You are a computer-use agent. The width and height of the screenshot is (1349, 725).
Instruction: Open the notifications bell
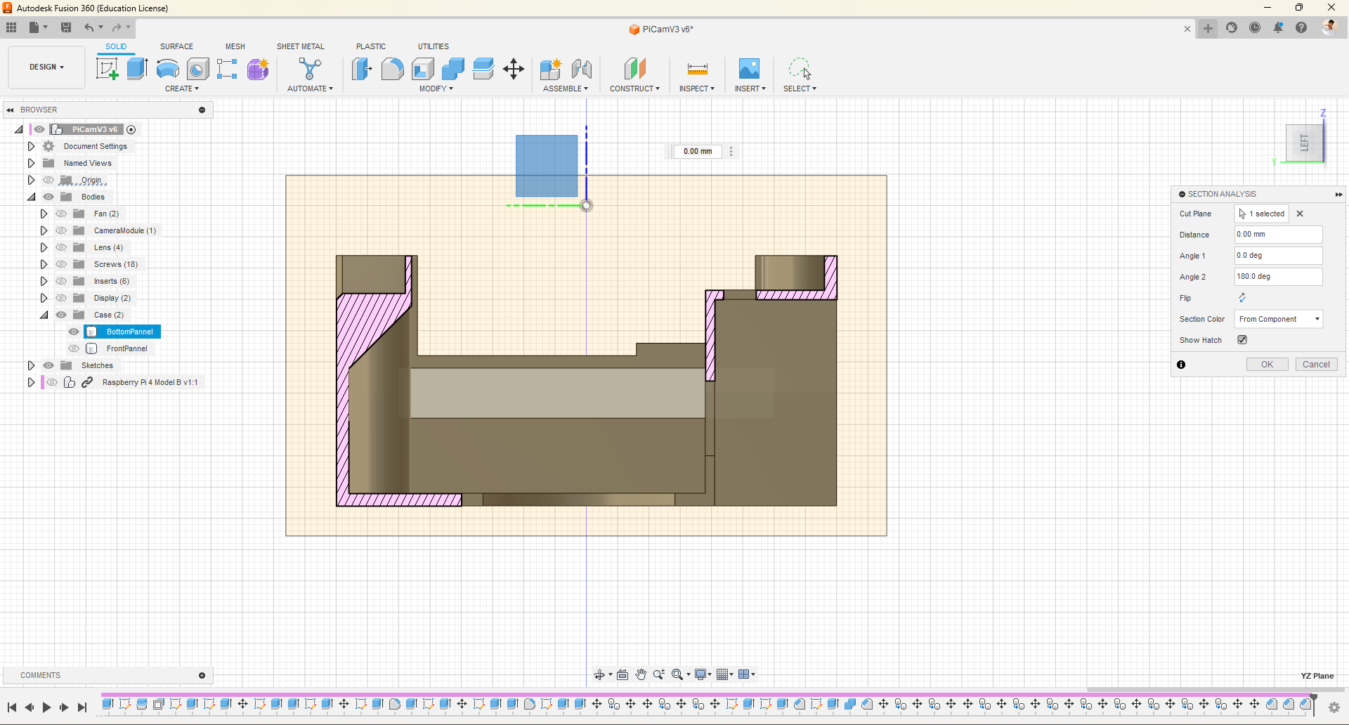[x=1278, y=27]
